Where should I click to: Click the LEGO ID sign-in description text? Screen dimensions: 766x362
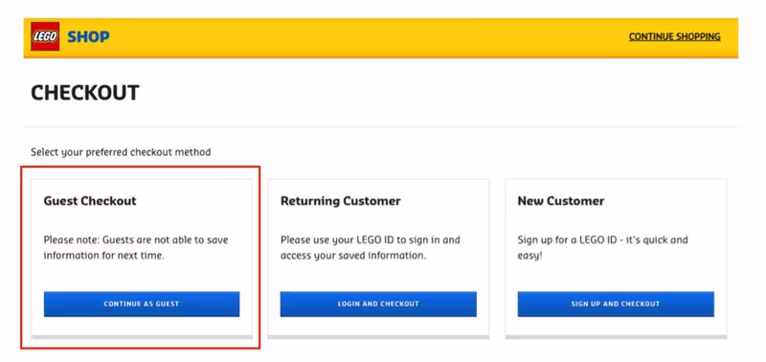pos(371,248)
